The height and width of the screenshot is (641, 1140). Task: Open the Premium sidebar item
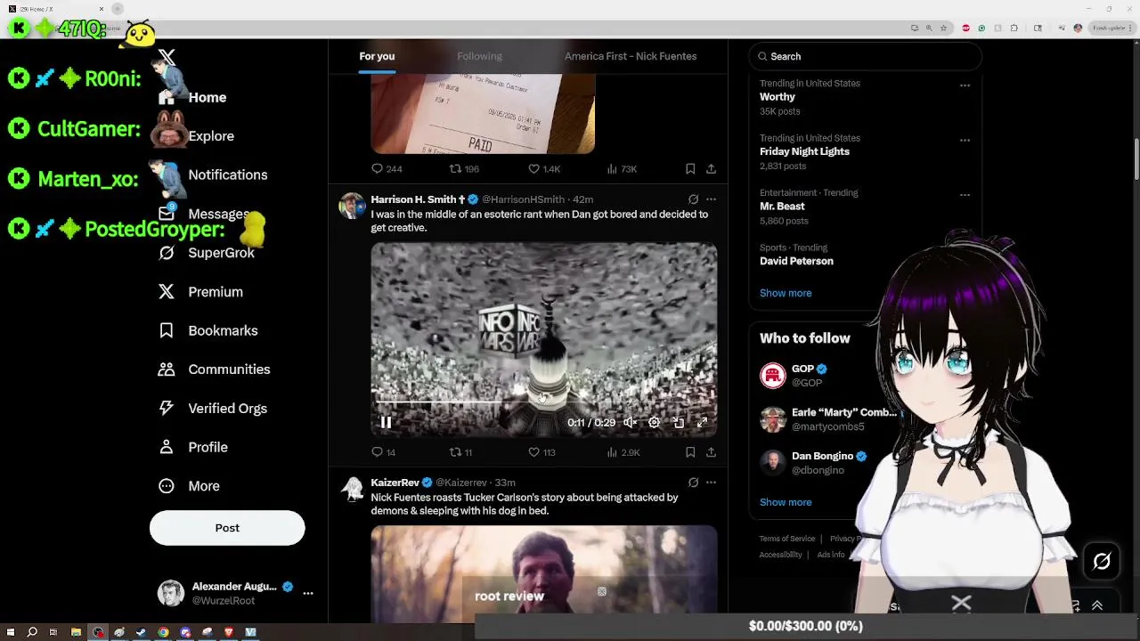(199, 292)
